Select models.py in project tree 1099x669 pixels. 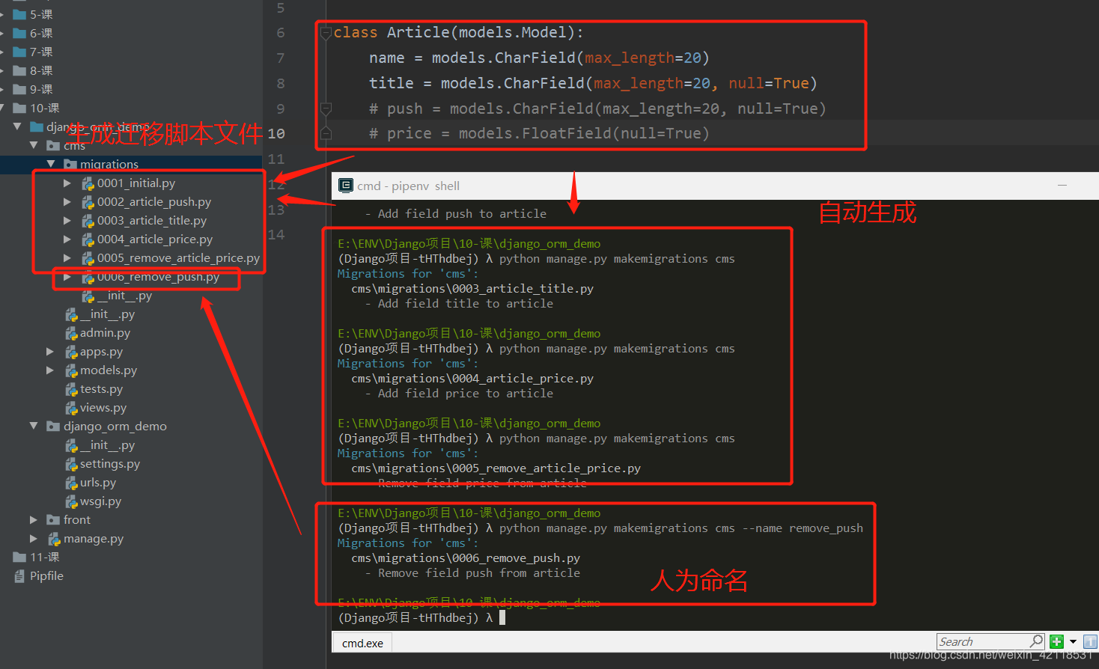pyautogui.click(x=109, y=370)
